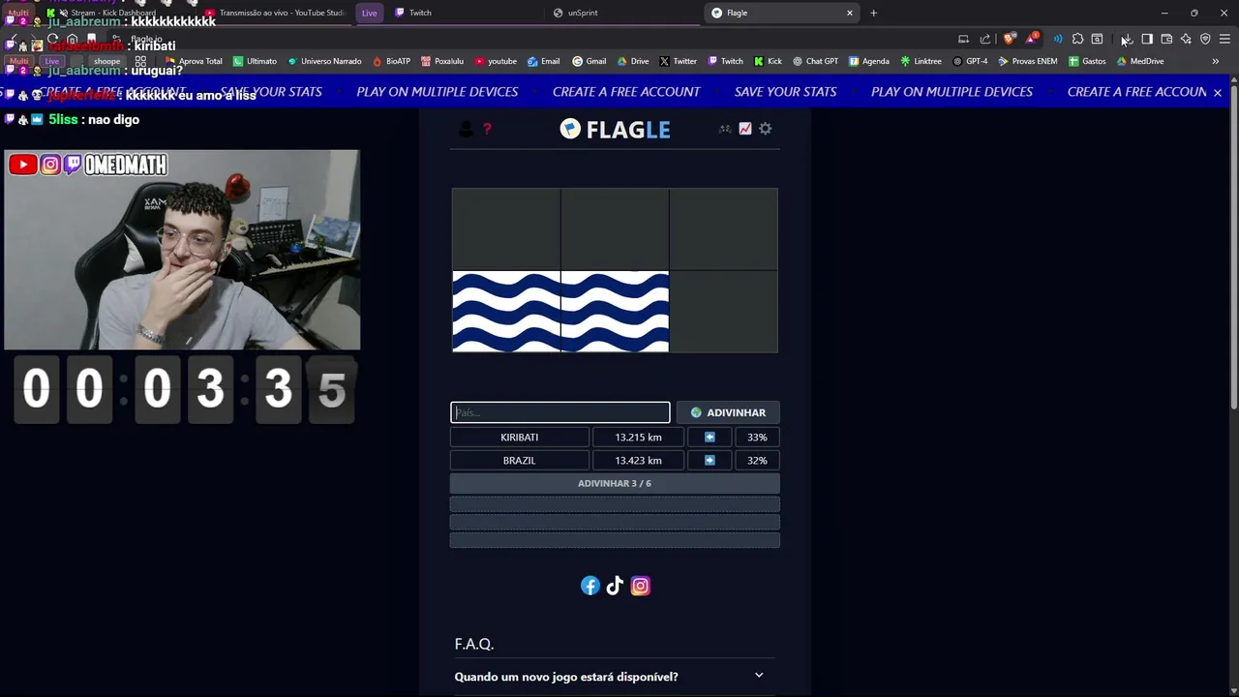The height and width of the screenshot is (697, 1239).
Task: Close the Flagle browser tab
Action: pyautogui.click(x=850, y=13)
